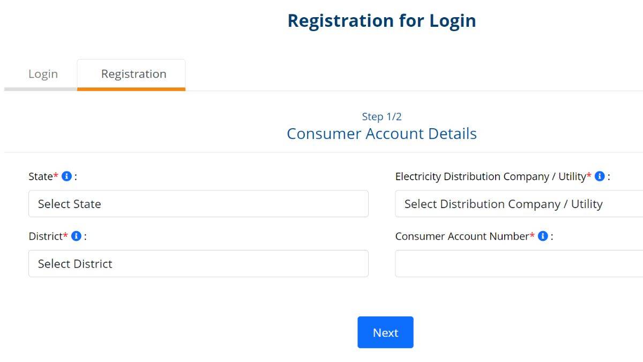Open the Select District dropdown
Screen dimensions: 643x362
198,263
